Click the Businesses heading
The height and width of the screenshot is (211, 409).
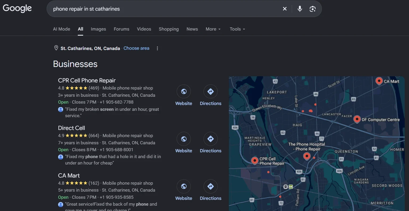click(x=75, y=64)
